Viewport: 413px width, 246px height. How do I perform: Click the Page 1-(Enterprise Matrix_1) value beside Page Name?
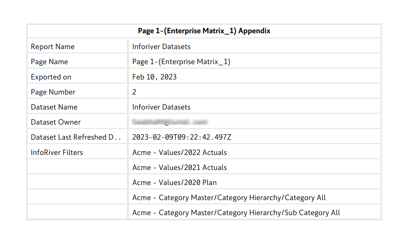pos(181,62)
